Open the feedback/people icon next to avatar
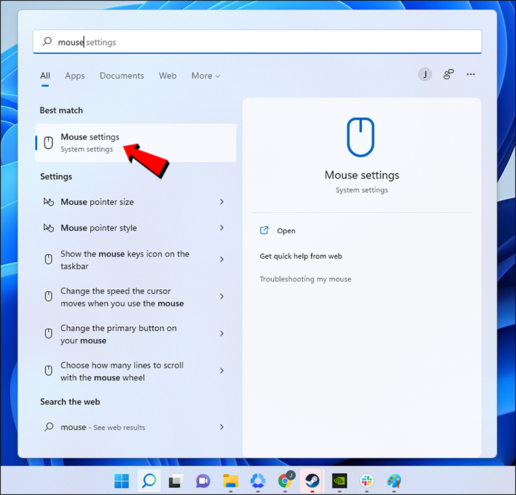 (x=448, y=74)
